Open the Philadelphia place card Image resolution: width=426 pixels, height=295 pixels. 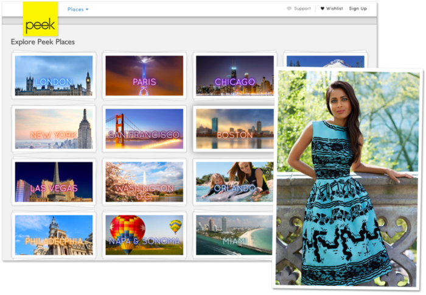[x=54, y=235]
